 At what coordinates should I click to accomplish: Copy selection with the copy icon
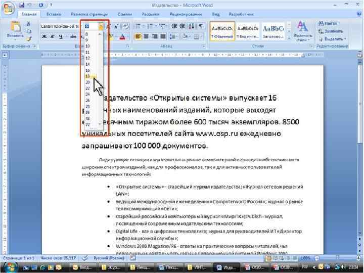coord(28,31)
